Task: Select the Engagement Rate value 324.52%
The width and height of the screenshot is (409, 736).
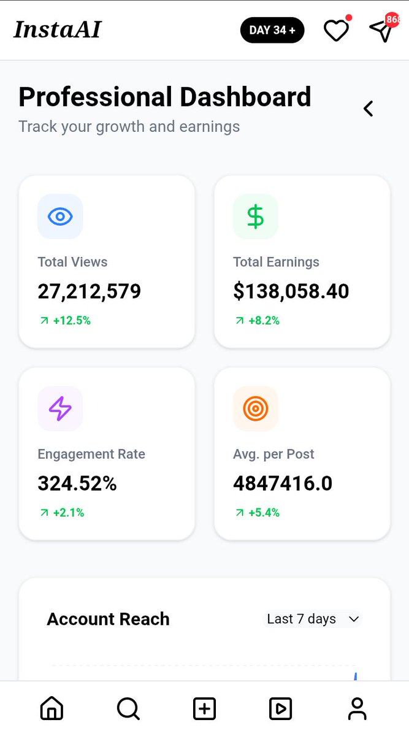Action: [77, 484]
